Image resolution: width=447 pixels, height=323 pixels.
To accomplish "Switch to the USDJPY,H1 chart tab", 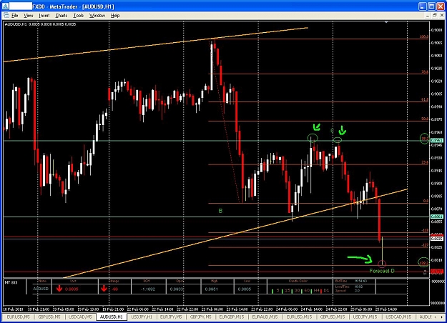I will (x=142, y=317).
